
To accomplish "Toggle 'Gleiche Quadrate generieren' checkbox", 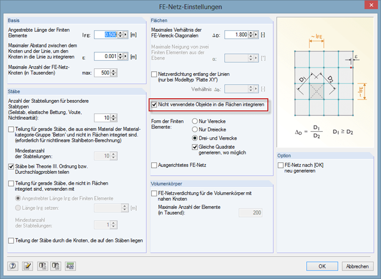I will point(195,147).
